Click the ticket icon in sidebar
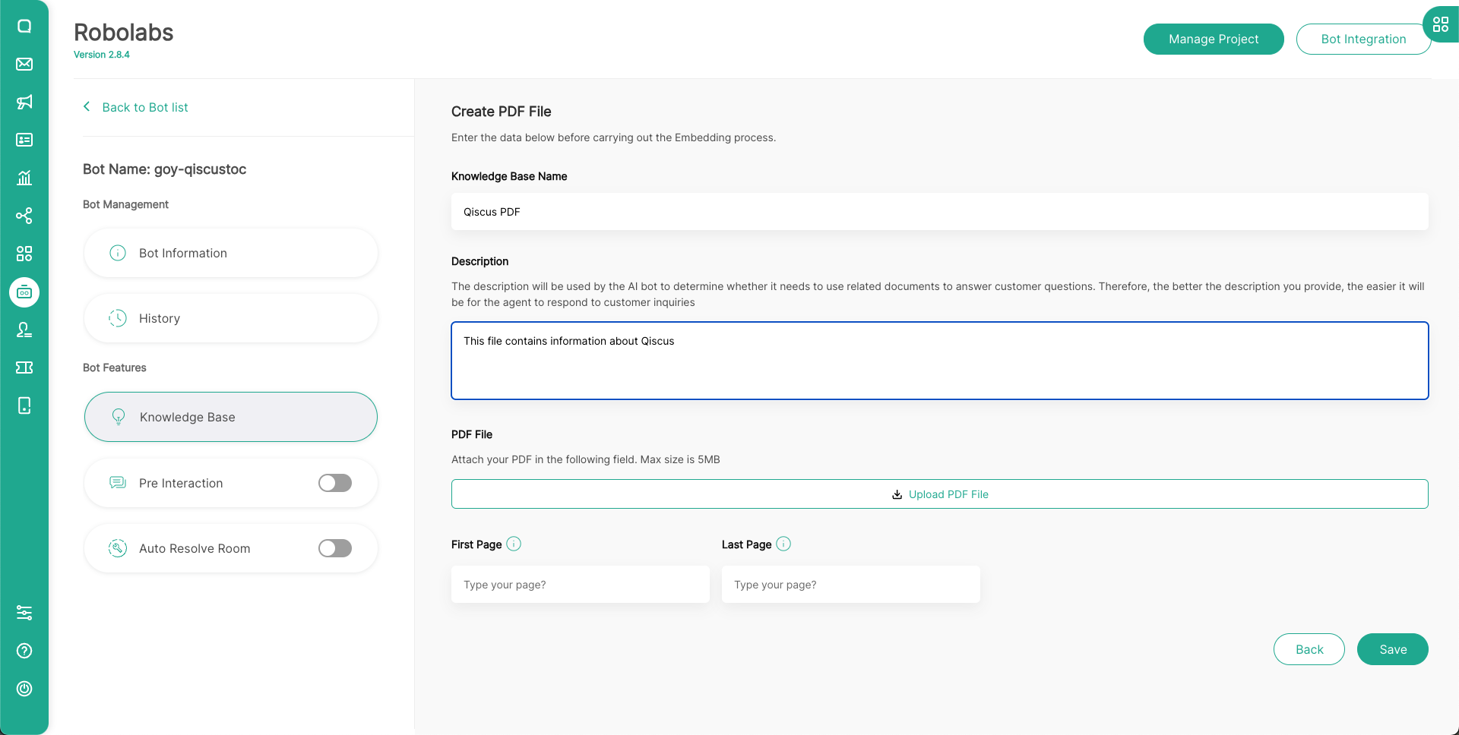The image size is (1459, 735). [24, 367]
